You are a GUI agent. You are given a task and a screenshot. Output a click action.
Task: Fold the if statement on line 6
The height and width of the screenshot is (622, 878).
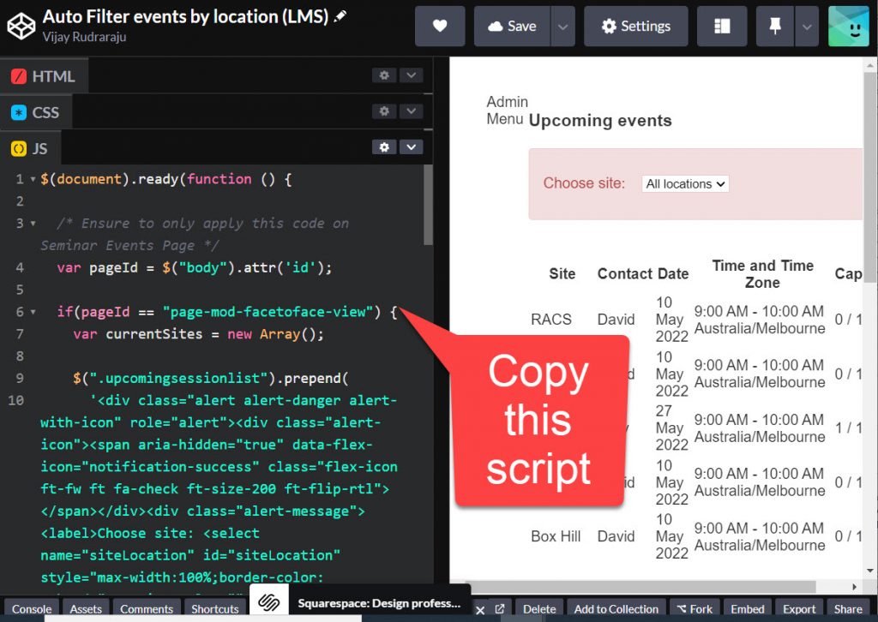33,313
